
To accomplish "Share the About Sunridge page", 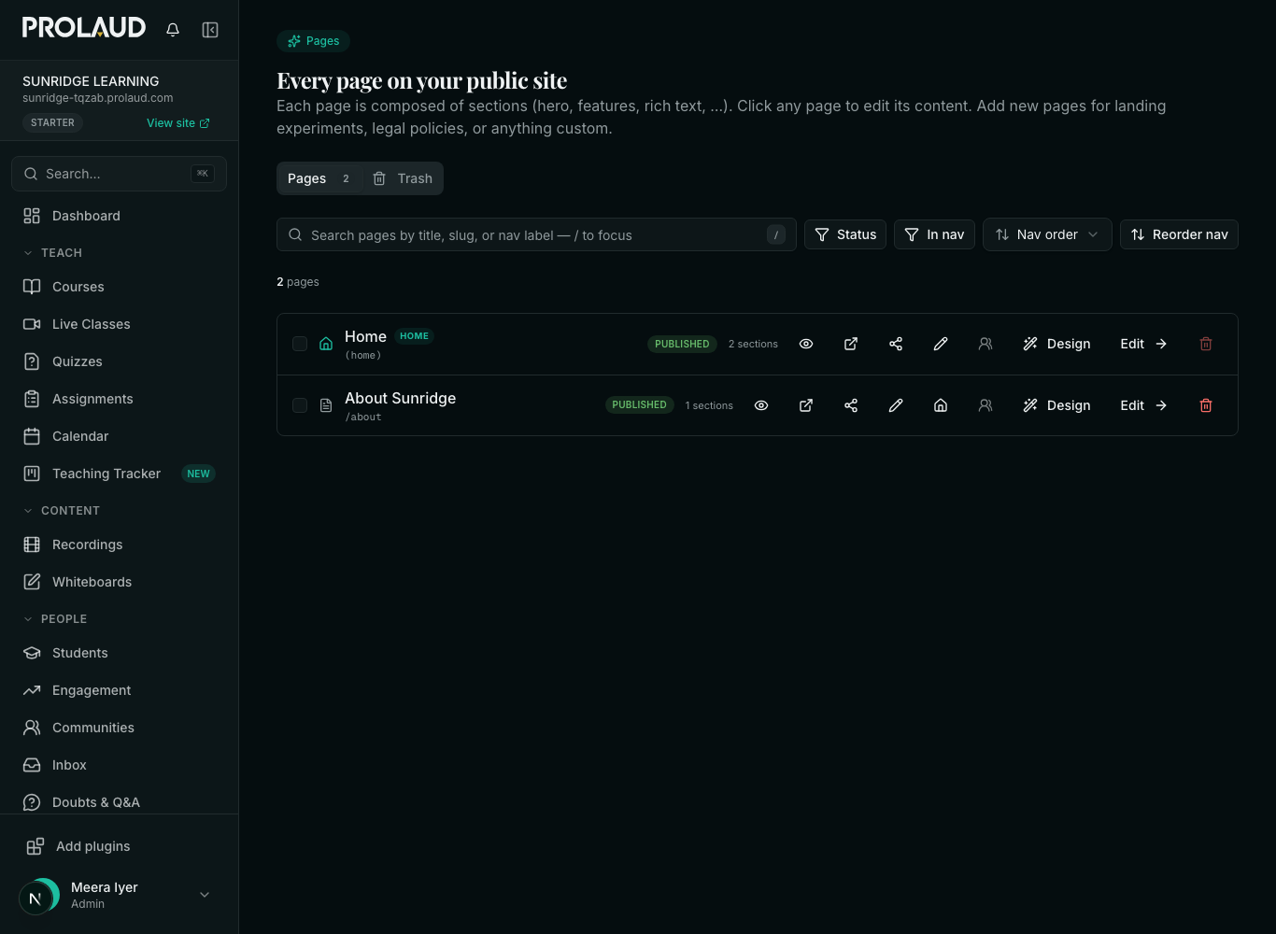I will click(x=851, y=405).
